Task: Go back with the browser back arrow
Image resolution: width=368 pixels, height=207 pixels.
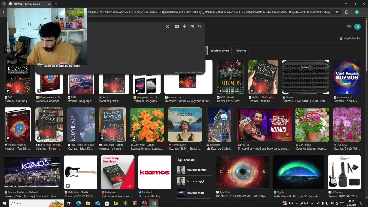Action: 4,12
